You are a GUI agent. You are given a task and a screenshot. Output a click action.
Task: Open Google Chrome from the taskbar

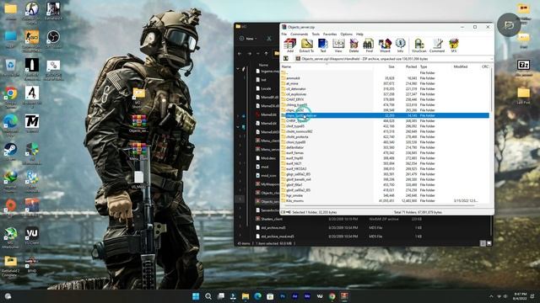tap(332, 296)
